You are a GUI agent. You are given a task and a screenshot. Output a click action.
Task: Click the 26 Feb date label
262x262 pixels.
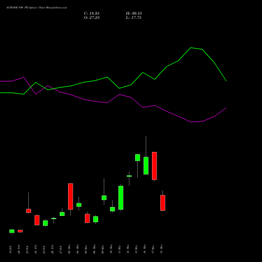52,249
